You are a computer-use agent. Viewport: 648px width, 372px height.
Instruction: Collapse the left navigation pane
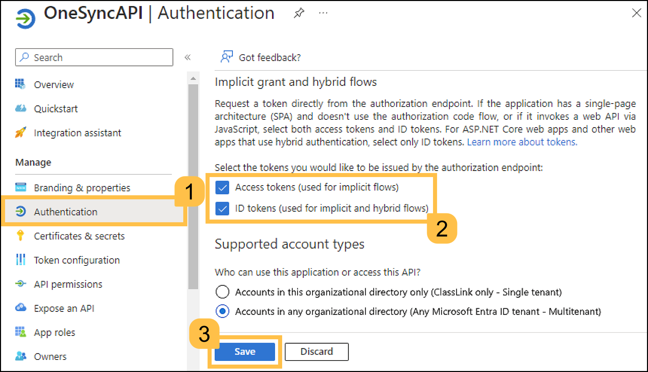pyautogui.click(x=188, y=57)
